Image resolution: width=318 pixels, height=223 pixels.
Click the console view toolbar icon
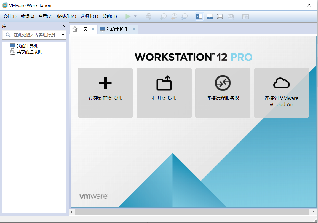tap(245, 16)
